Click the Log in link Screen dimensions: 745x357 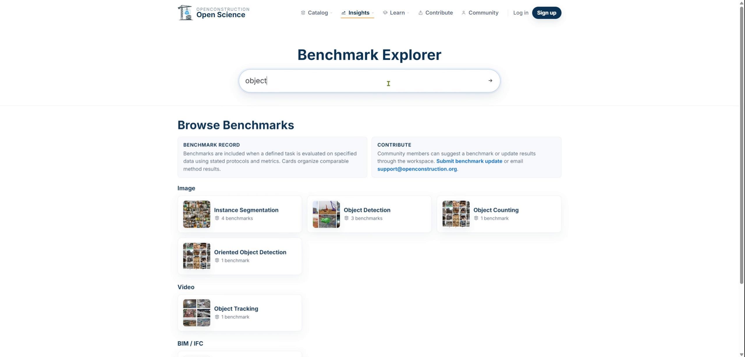(521, 13)
